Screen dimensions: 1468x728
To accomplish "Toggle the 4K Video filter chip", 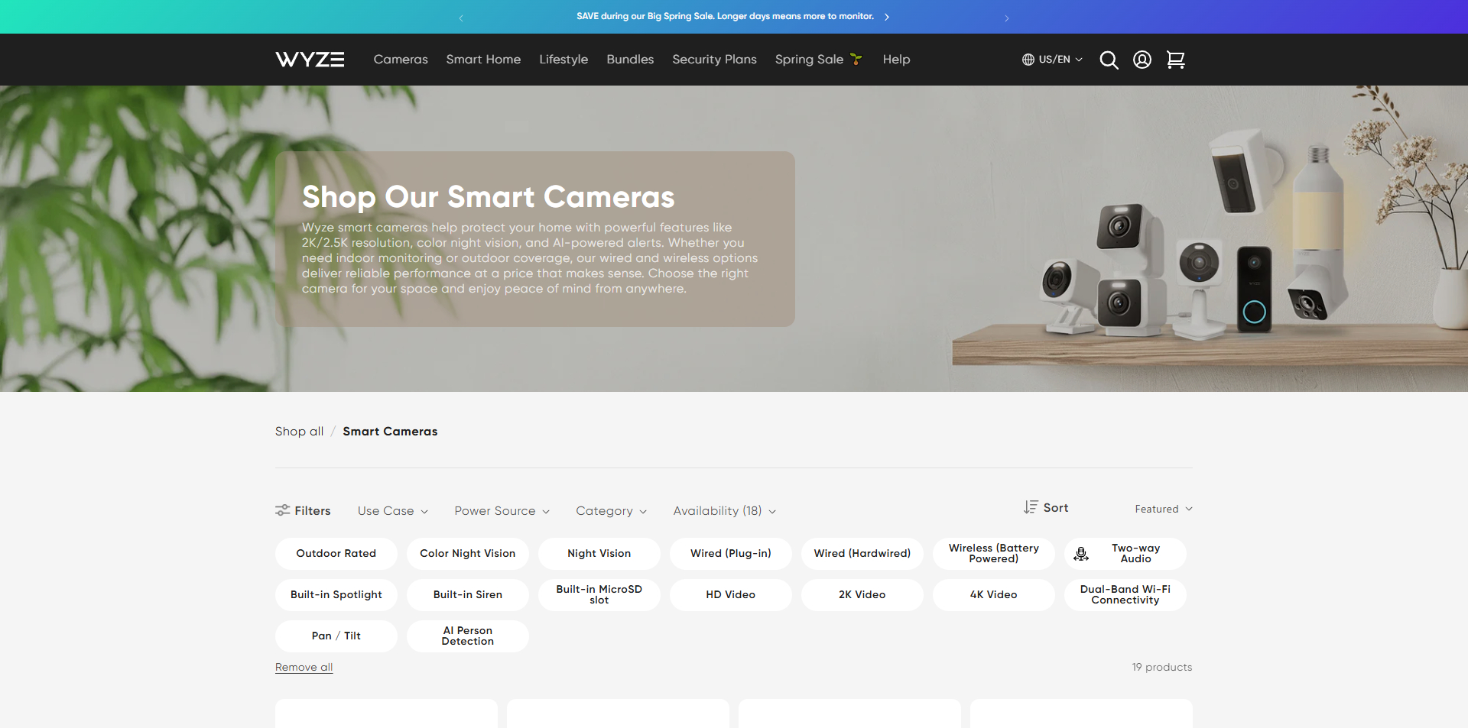I will pyautogui.click(x=994, y=595).
